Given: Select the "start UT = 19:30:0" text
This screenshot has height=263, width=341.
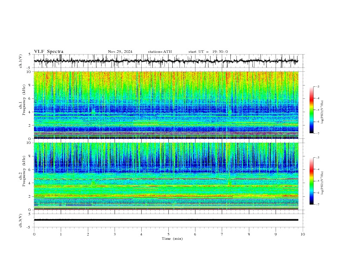Looking at the screenshot, I should point(208,52).
